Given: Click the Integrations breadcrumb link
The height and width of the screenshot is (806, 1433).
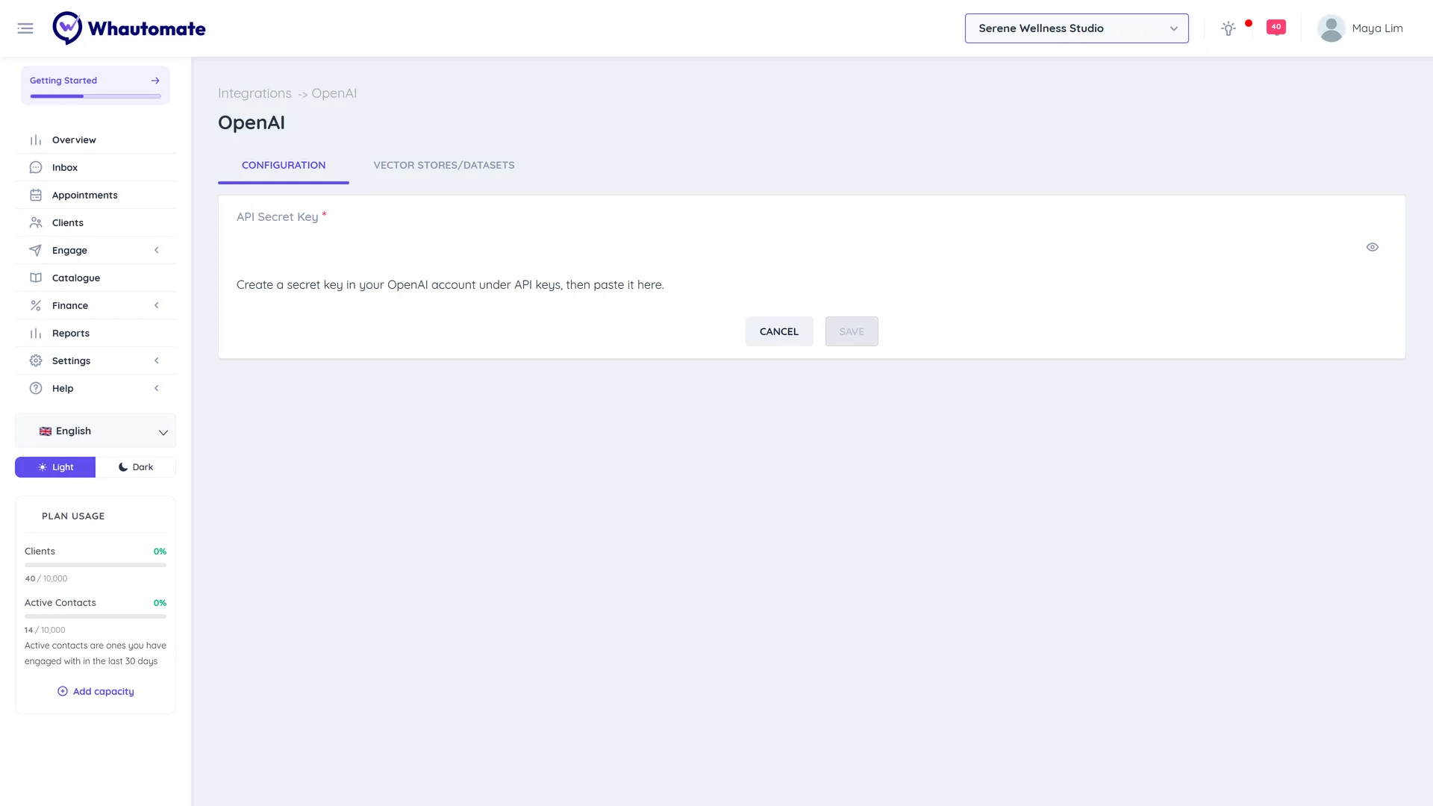Looking at the screenshot, I should 255,93.
